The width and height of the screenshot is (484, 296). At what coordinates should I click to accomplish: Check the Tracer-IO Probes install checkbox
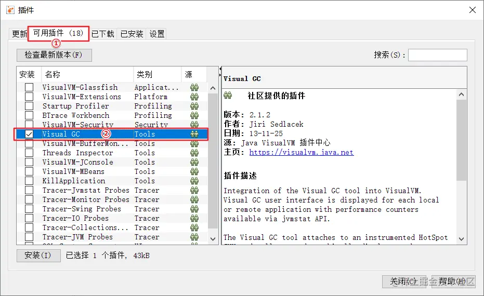tap(29, 218)
